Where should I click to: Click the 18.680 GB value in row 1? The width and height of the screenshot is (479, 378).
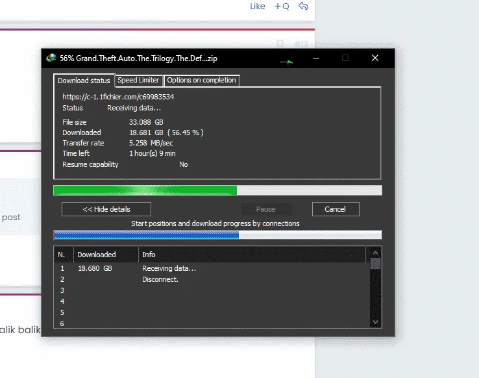pyautogui.click(x=95, y=268)
